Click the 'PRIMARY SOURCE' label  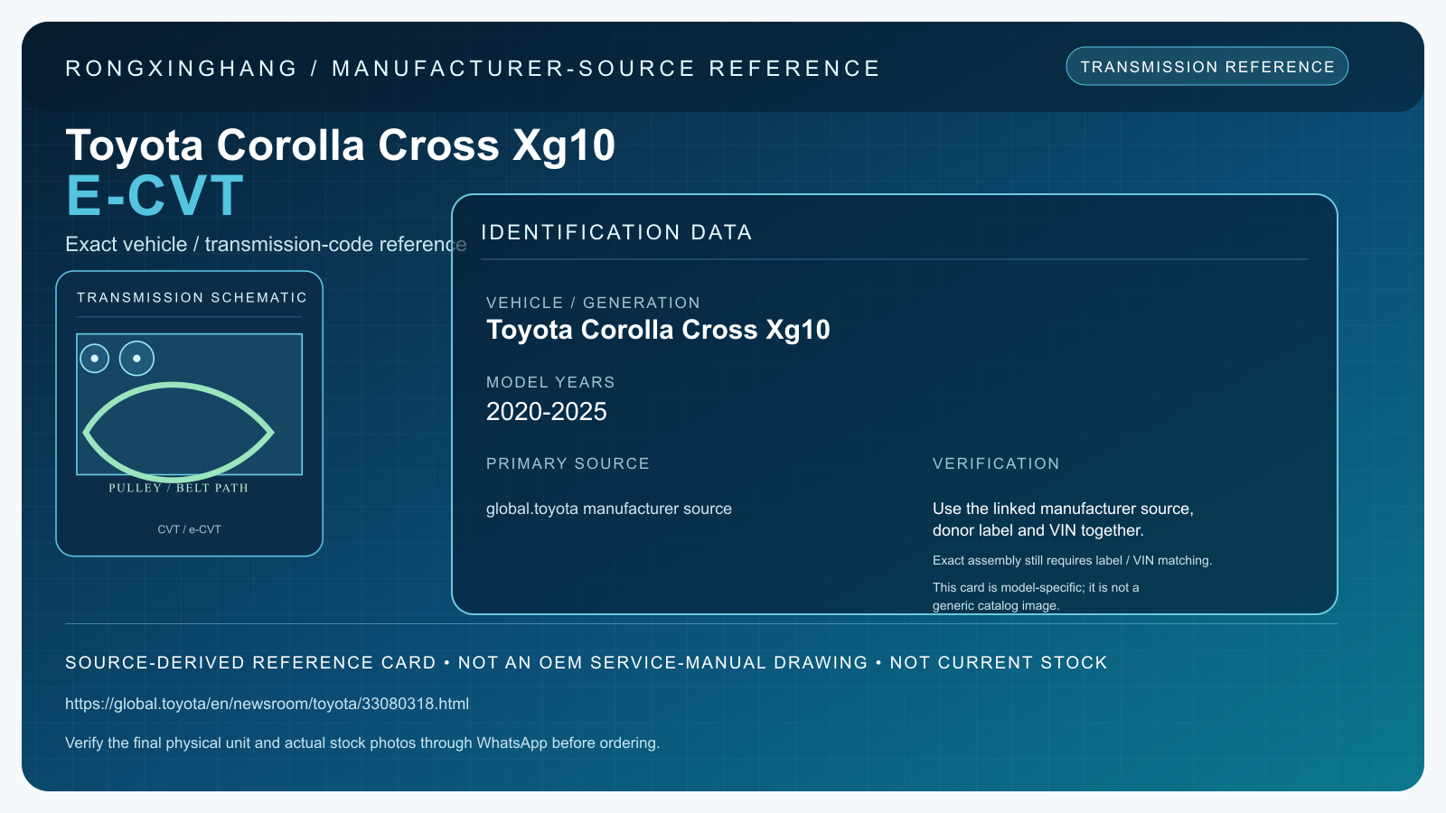pyautogui.click(x=568, y=463)
